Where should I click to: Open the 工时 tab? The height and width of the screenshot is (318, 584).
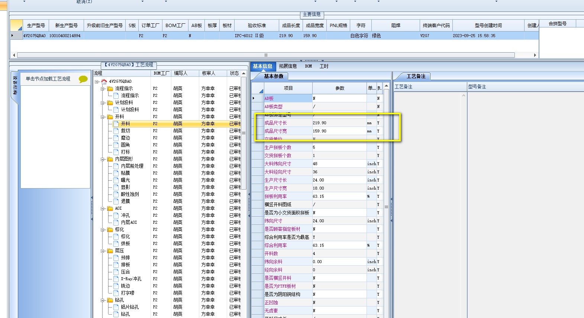pos(324,66)
